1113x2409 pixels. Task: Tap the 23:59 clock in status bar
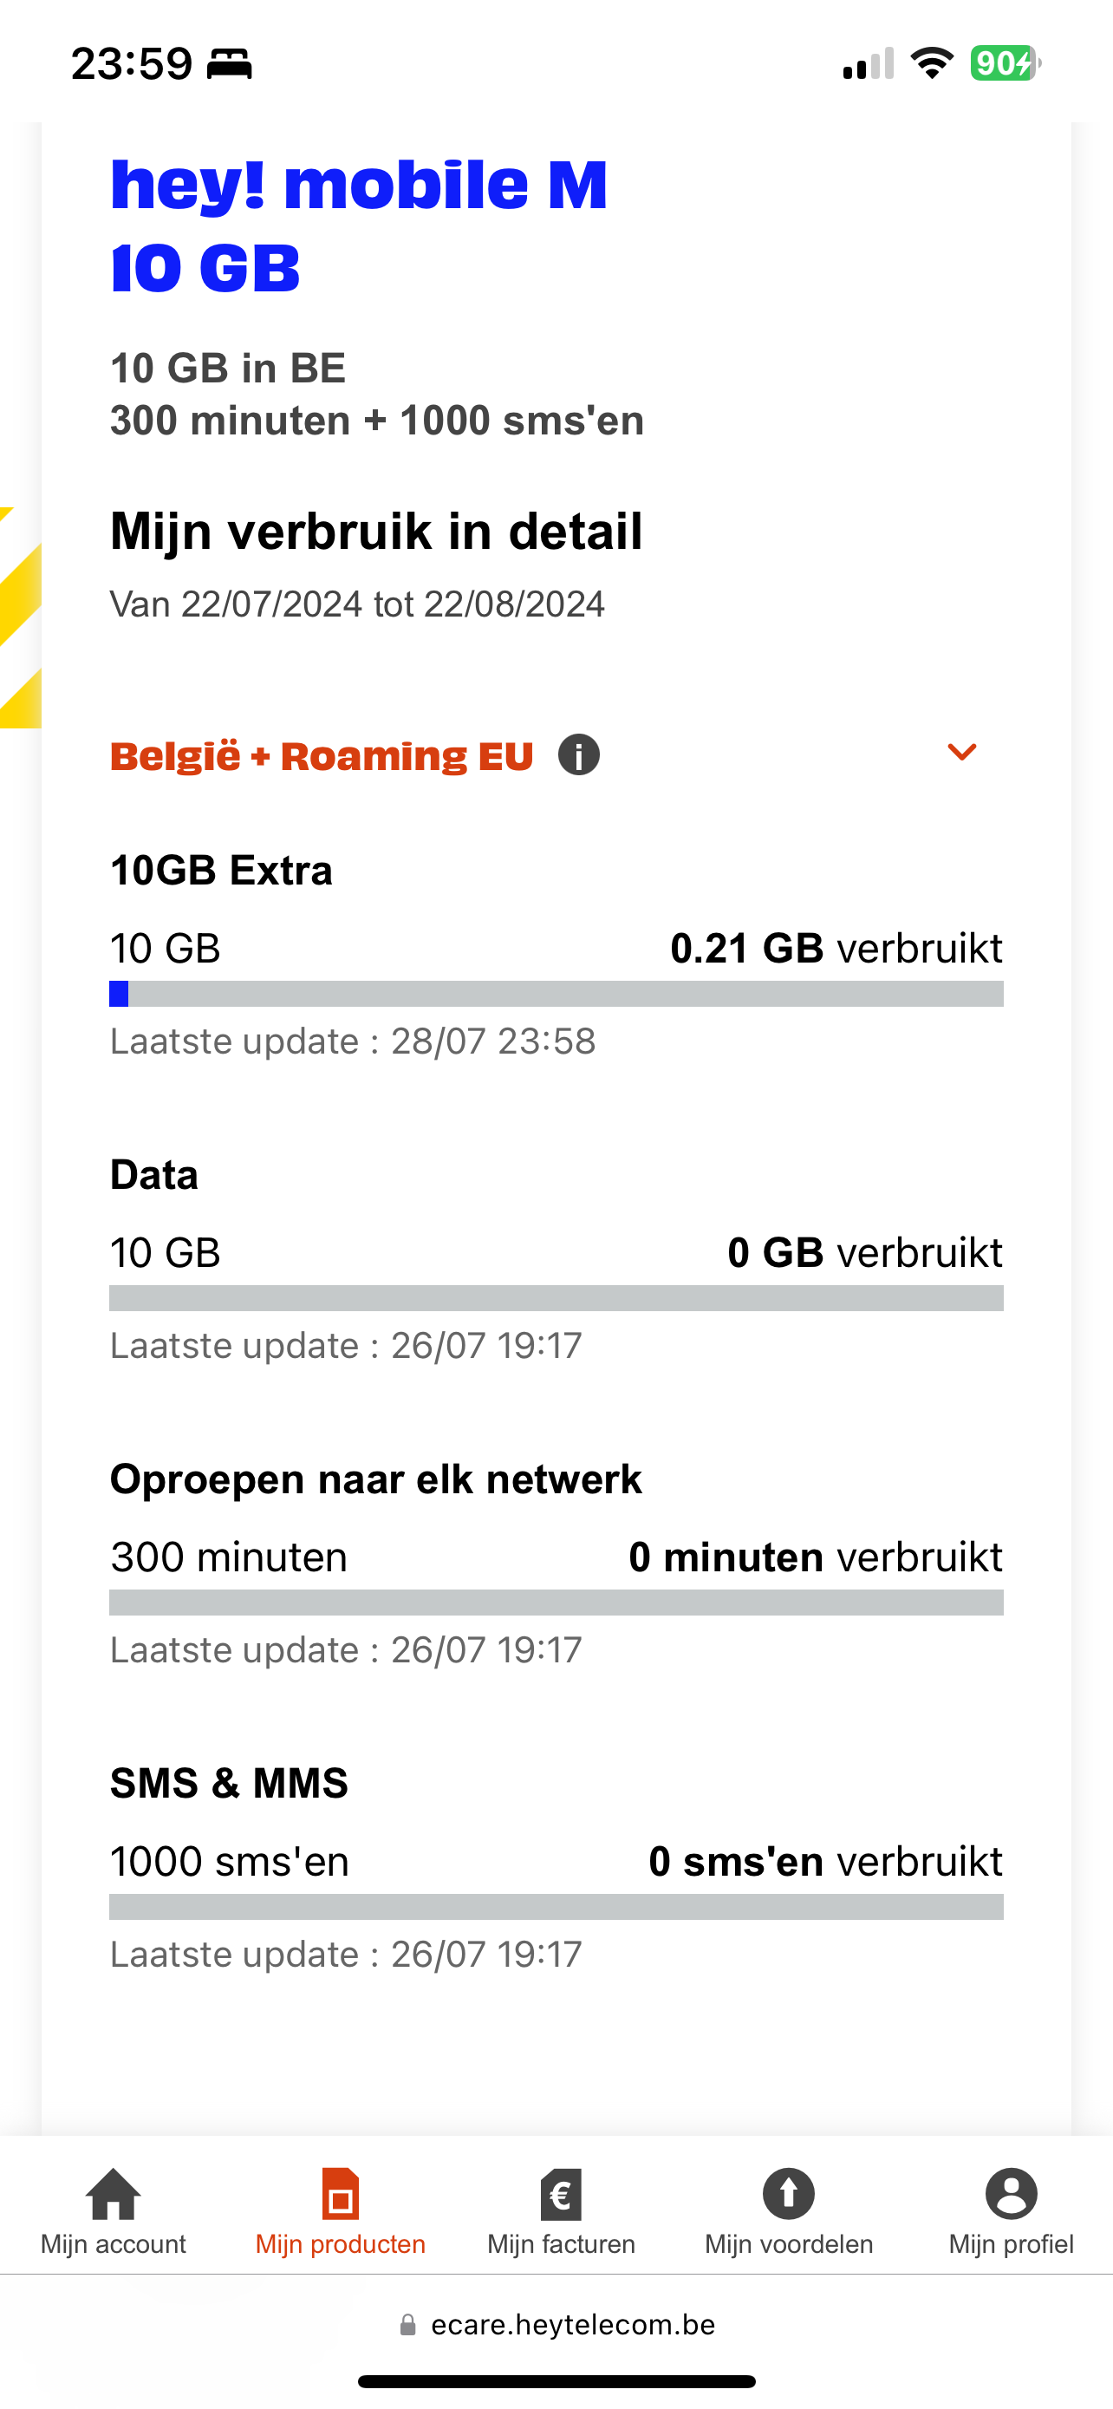coord(132,63)
